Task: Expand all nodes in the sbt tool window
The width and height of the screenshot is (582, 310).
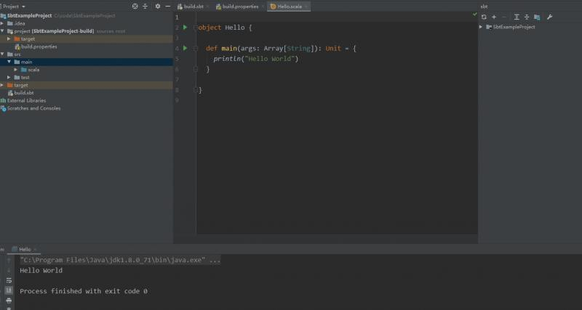Action: (x=517, y=17)
